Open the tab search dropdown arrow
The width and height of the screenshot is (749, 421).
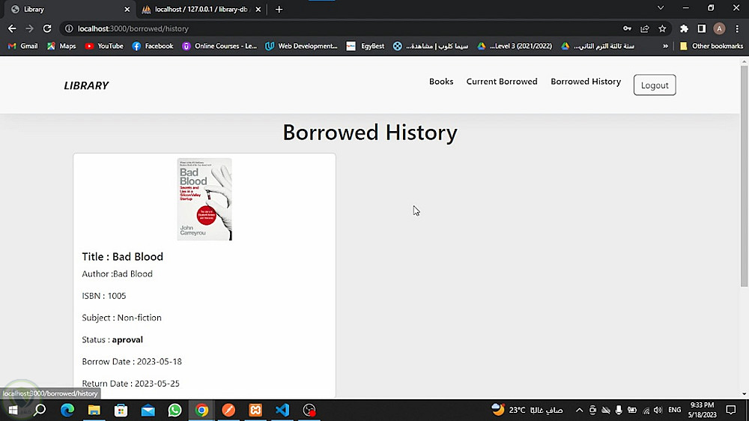coord(661,8)
